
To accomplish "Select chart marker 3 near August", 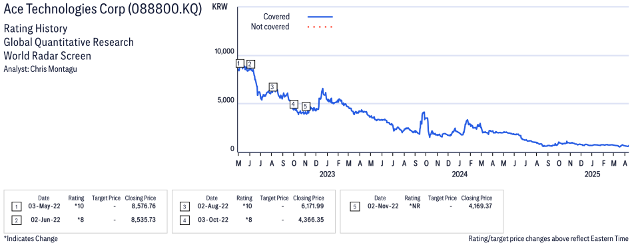I will click(272, 87).
